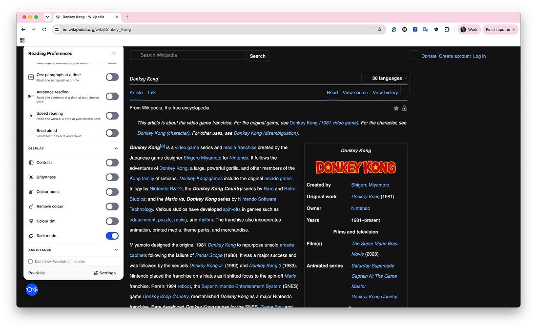This screenshot has width=537, height=329.
Task: Enable the Colour tint toggle
Action: click(112, 221)
